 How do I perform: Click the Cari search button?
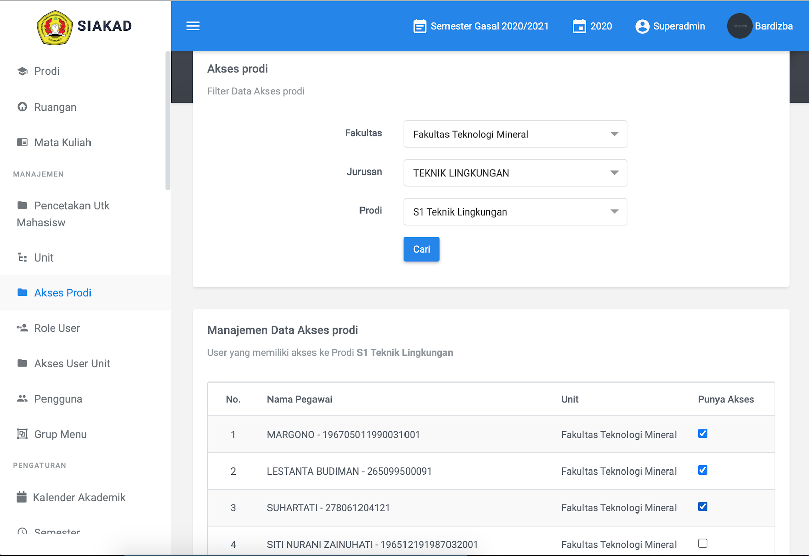coord(422,249)
